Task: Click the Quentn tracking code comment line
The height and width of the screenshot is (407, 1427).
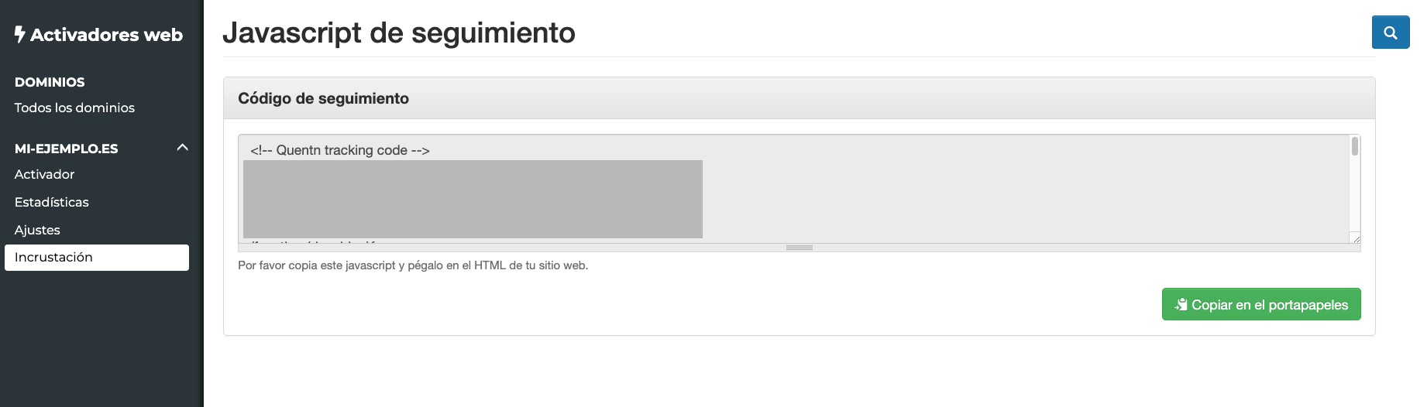Action: [340, 150]
